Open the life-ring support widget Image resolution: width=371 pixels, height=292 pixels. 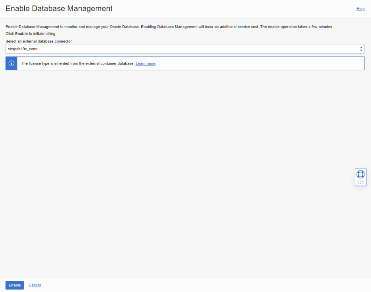pyautogui.click(x=360, y=174)
